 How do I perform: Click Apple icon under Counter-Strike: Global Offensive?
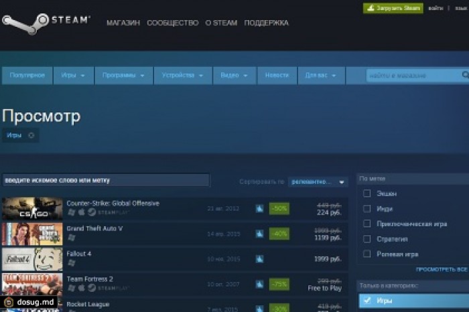81,212
